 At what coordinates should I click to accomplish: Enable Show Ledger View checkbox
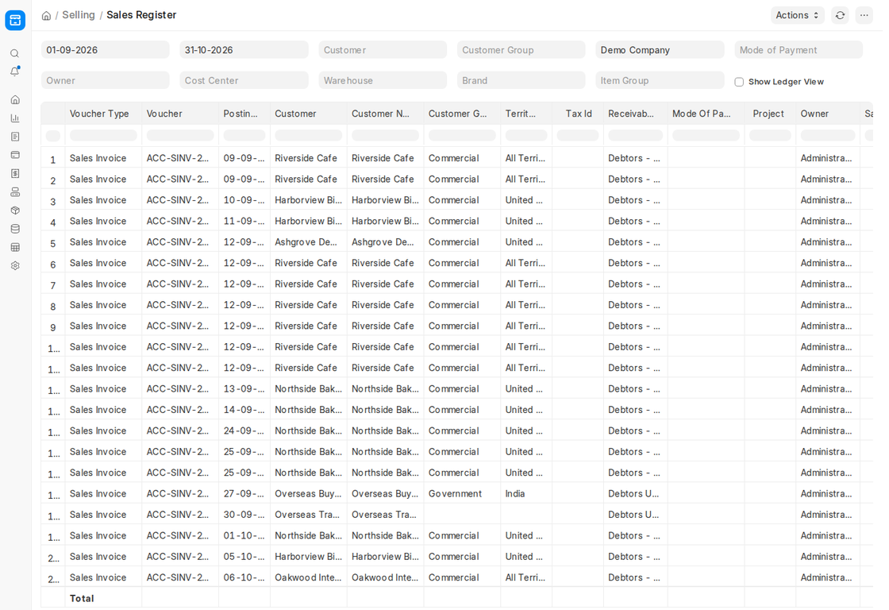(739, 82)
